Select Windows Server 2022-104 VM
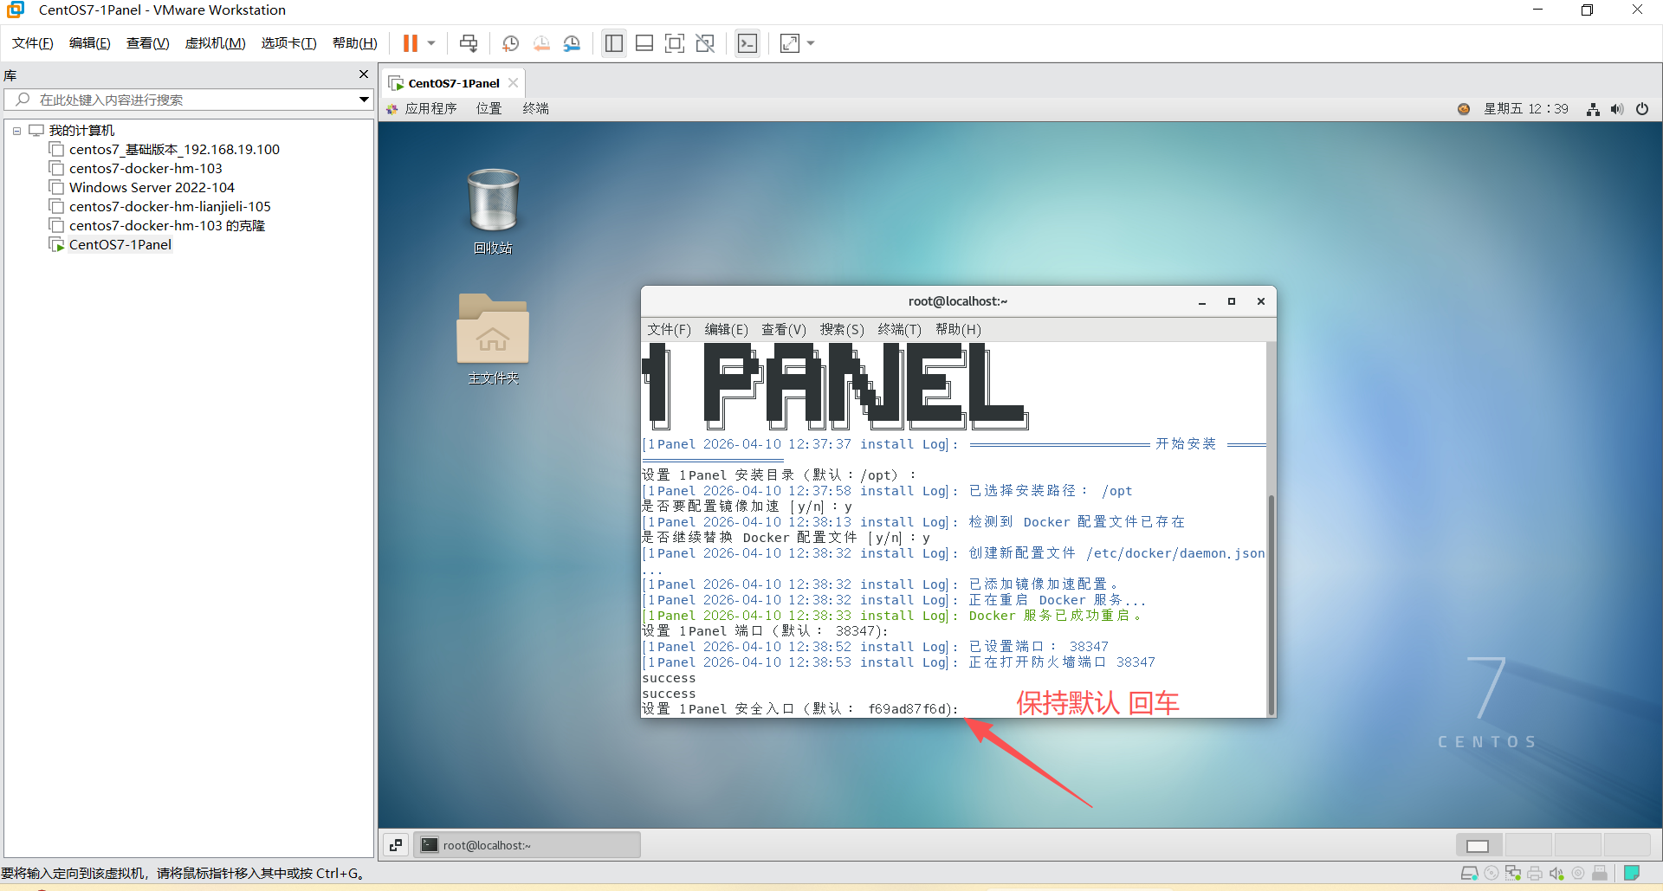 [152, 188]
